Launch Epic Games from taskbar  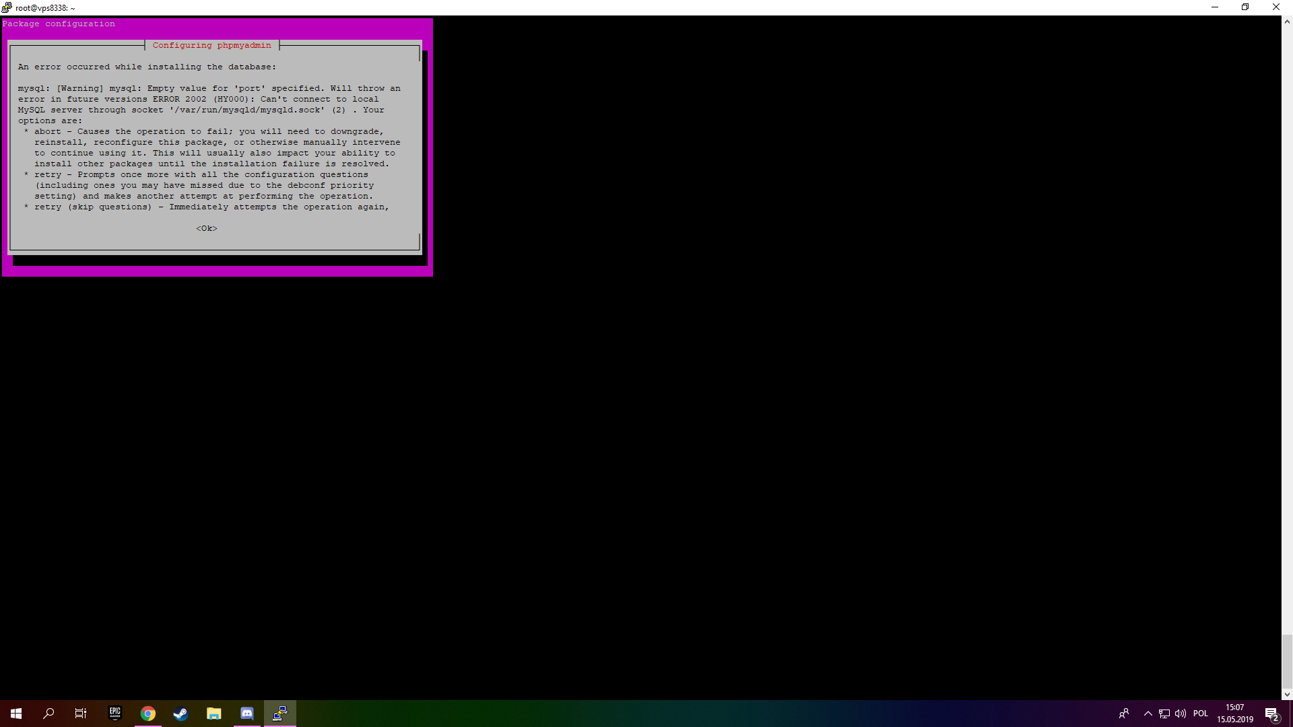point(115,714)
